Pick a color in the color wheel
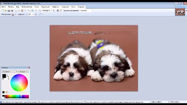The width and height of the screenshot is (187, 105). coord(19,83)
